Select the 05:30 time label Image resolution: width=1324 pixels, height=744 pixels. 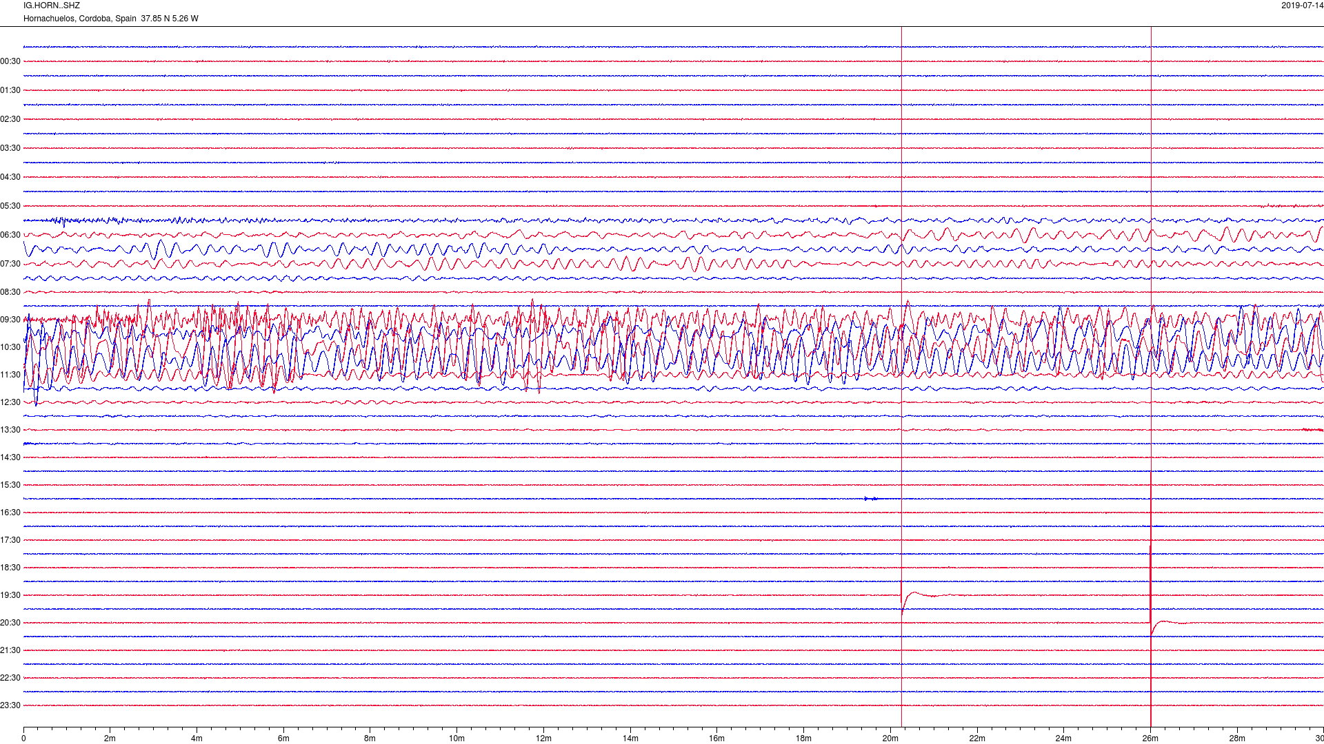coord(10,206)
